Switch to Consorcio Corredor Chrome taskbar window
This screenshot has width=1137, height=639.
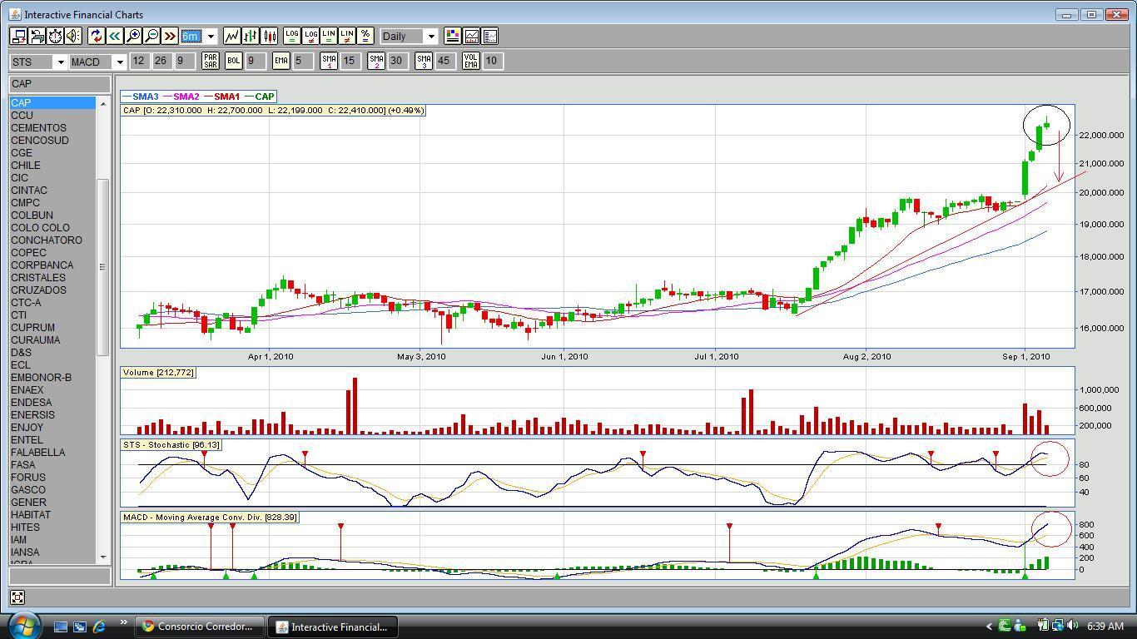point(200,627)
